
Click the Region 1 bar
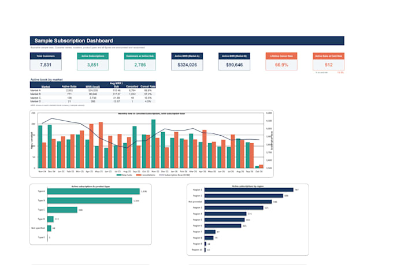click(249, 190)
